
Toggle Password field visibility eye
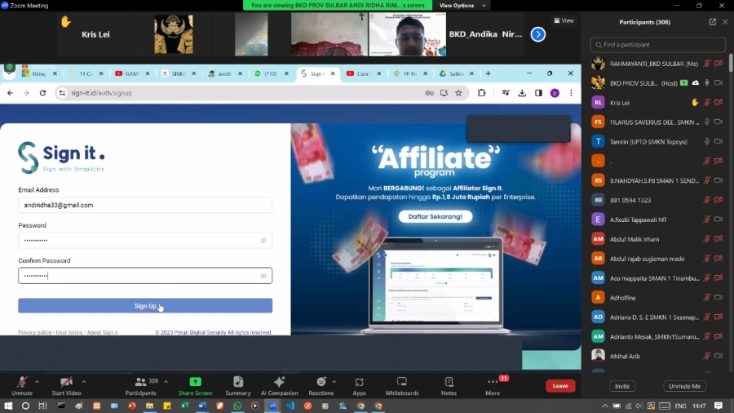point(263,240)
